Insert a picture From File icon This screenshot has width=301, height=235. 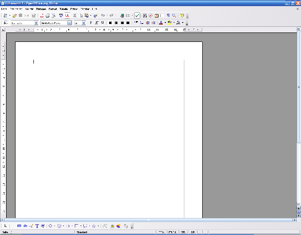119,226
